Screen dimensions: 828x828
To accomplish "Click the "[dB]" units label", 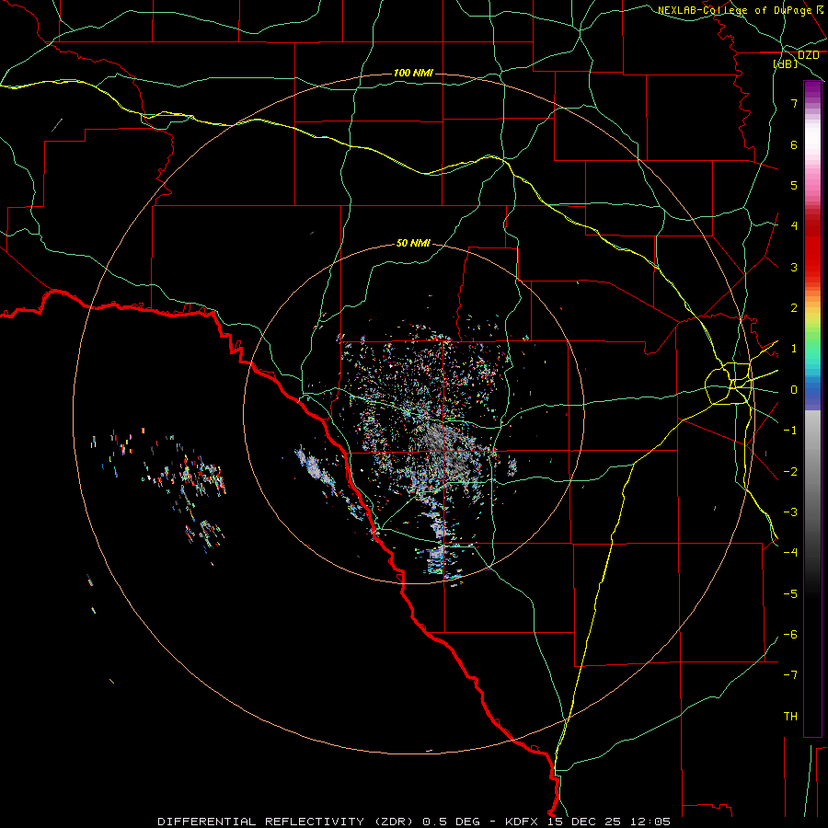I will [785, 63].
